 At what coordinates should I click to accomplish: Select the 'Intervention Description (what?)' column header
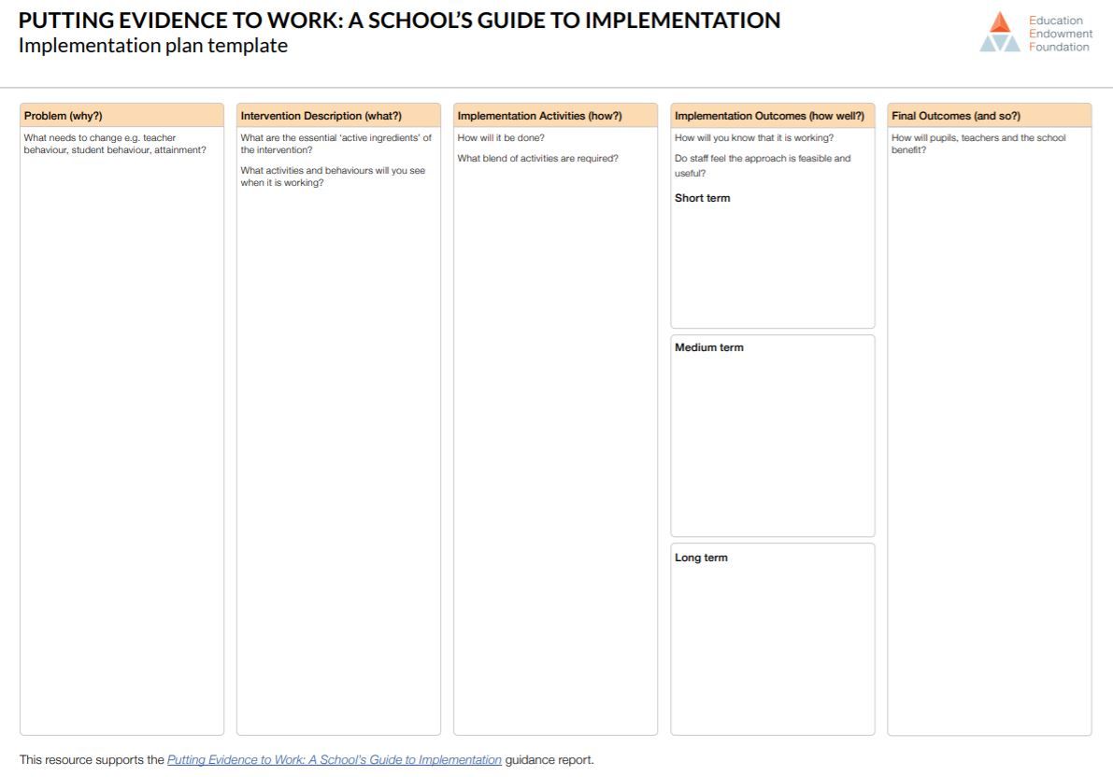coord(338,115)
